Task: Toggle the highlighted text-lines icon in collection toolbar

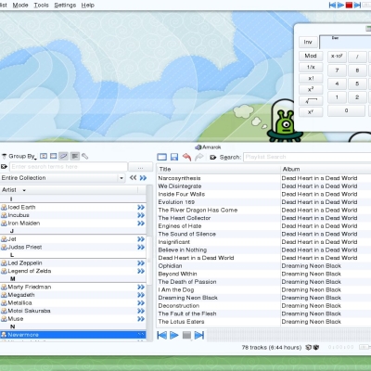Action: (75, 156)
